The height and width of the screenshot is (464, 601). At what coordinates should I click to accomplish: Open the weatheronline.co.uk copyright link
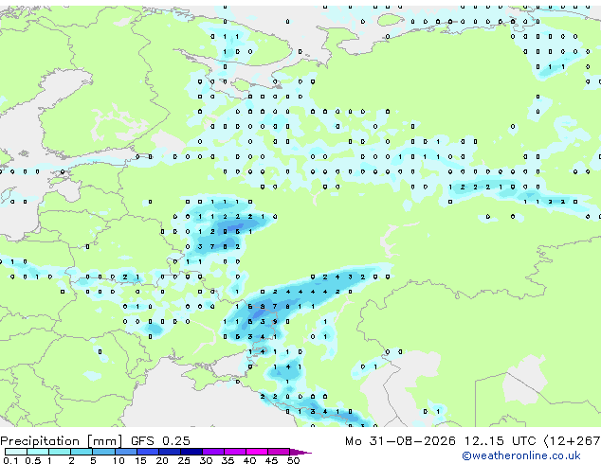pos(521,455)
